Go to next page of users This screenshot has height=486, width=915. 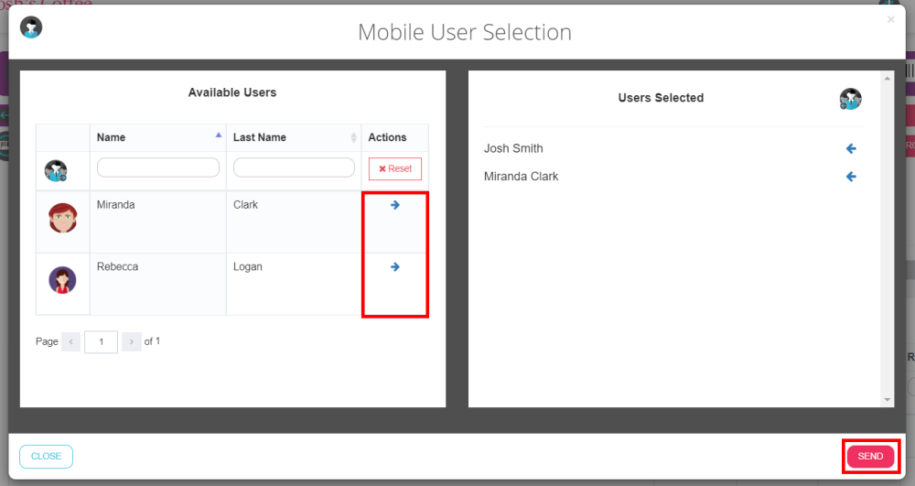(x=132, y=342)
